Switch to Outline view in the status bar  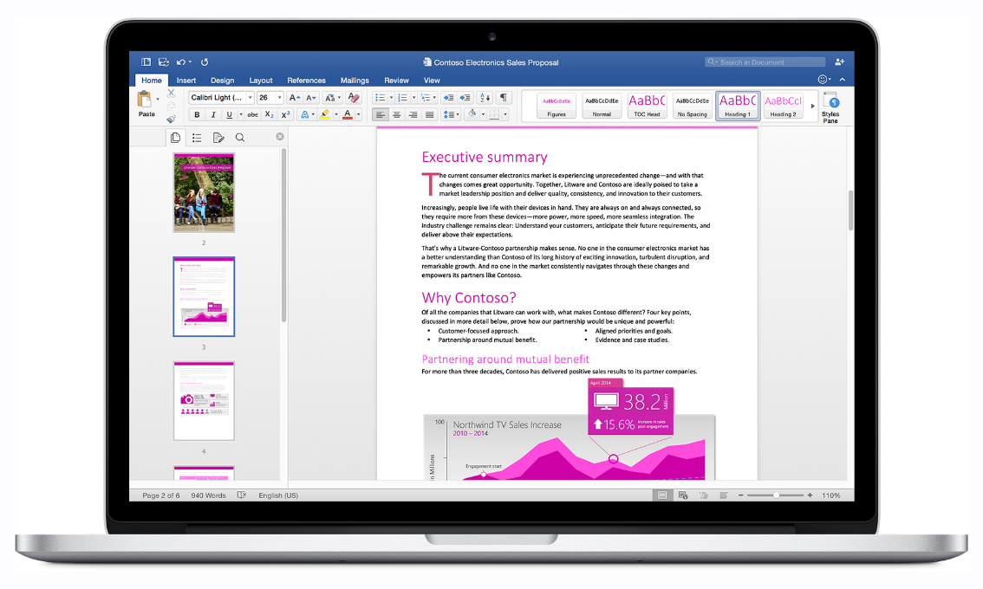(x=704, y=495)
